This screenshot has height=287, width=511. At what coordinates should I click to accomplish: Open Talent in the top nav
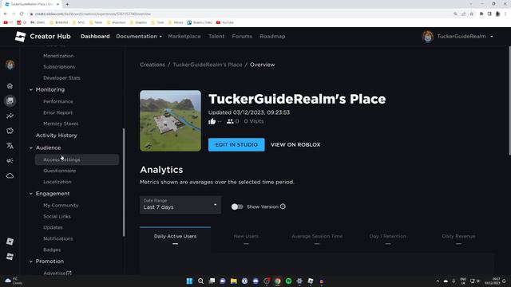pyautogui.click(x=216, y=37)
